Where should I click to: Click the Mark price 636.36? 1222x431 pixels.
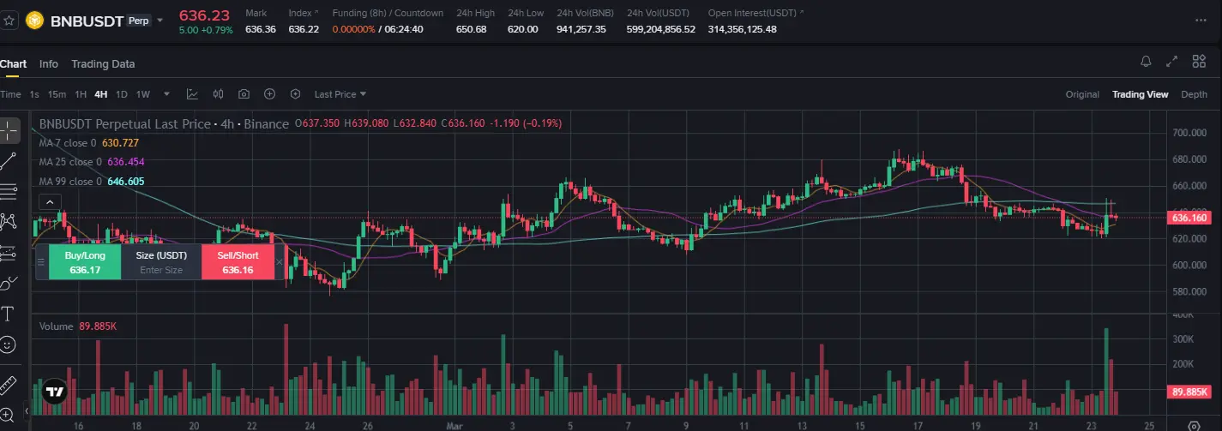click(260, 29)
